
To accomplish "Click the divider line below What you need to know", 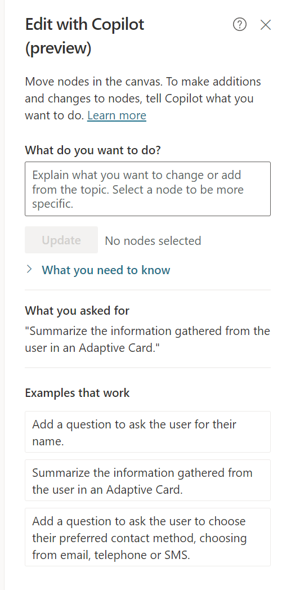I will coord(148,290).
